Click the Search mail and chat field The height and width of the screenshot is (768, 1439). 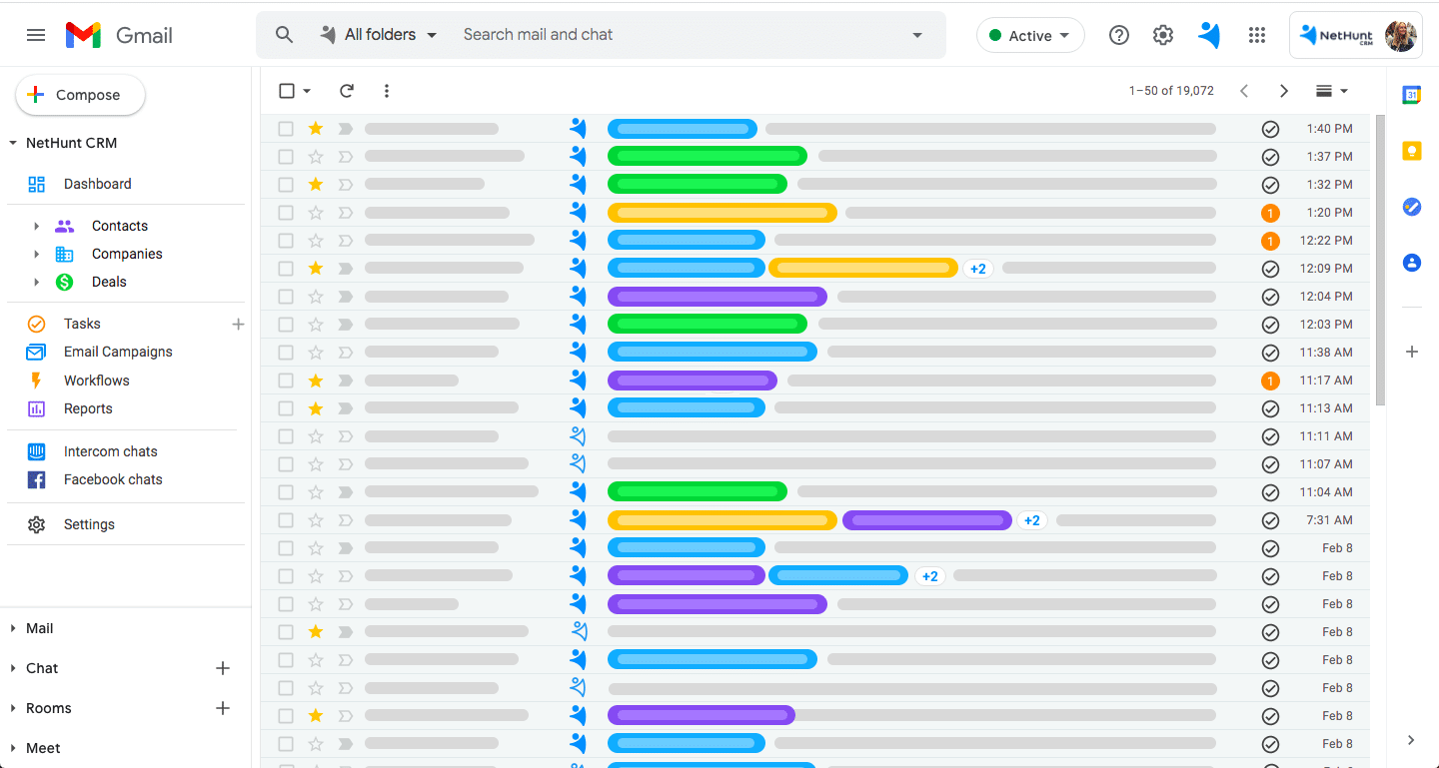point(680,35)
